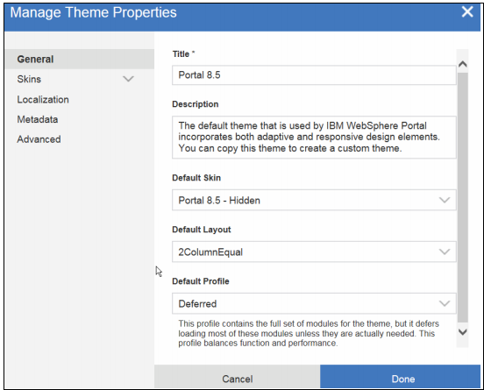The height and width of the screenshot is (390, 484).
Task: Select the Portal 8.5 - Hidden skin box
Action: 314,200
